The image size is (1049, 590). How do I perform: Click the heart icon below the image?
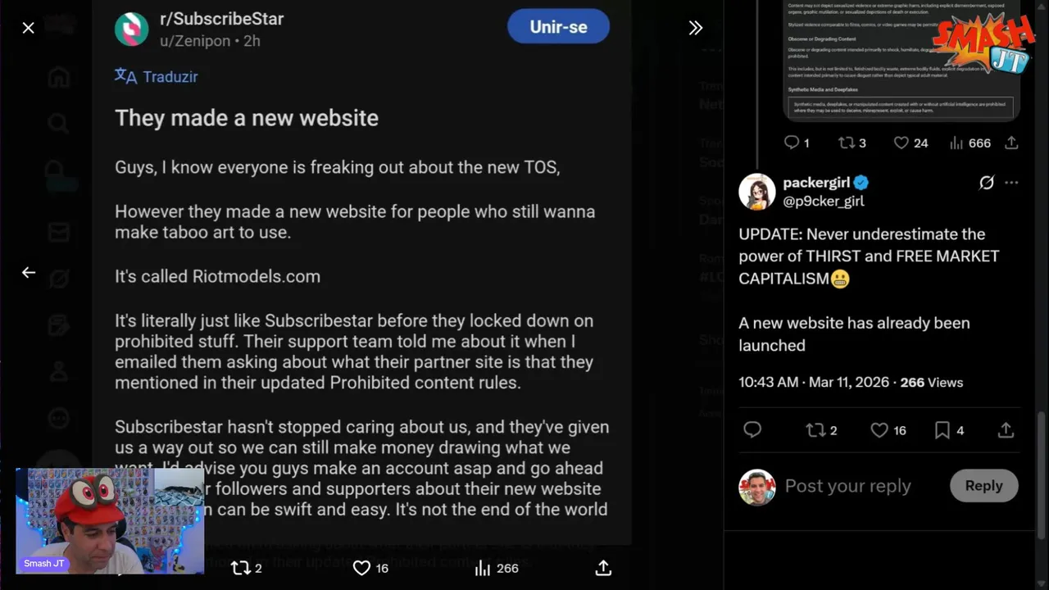click(361, 568)
